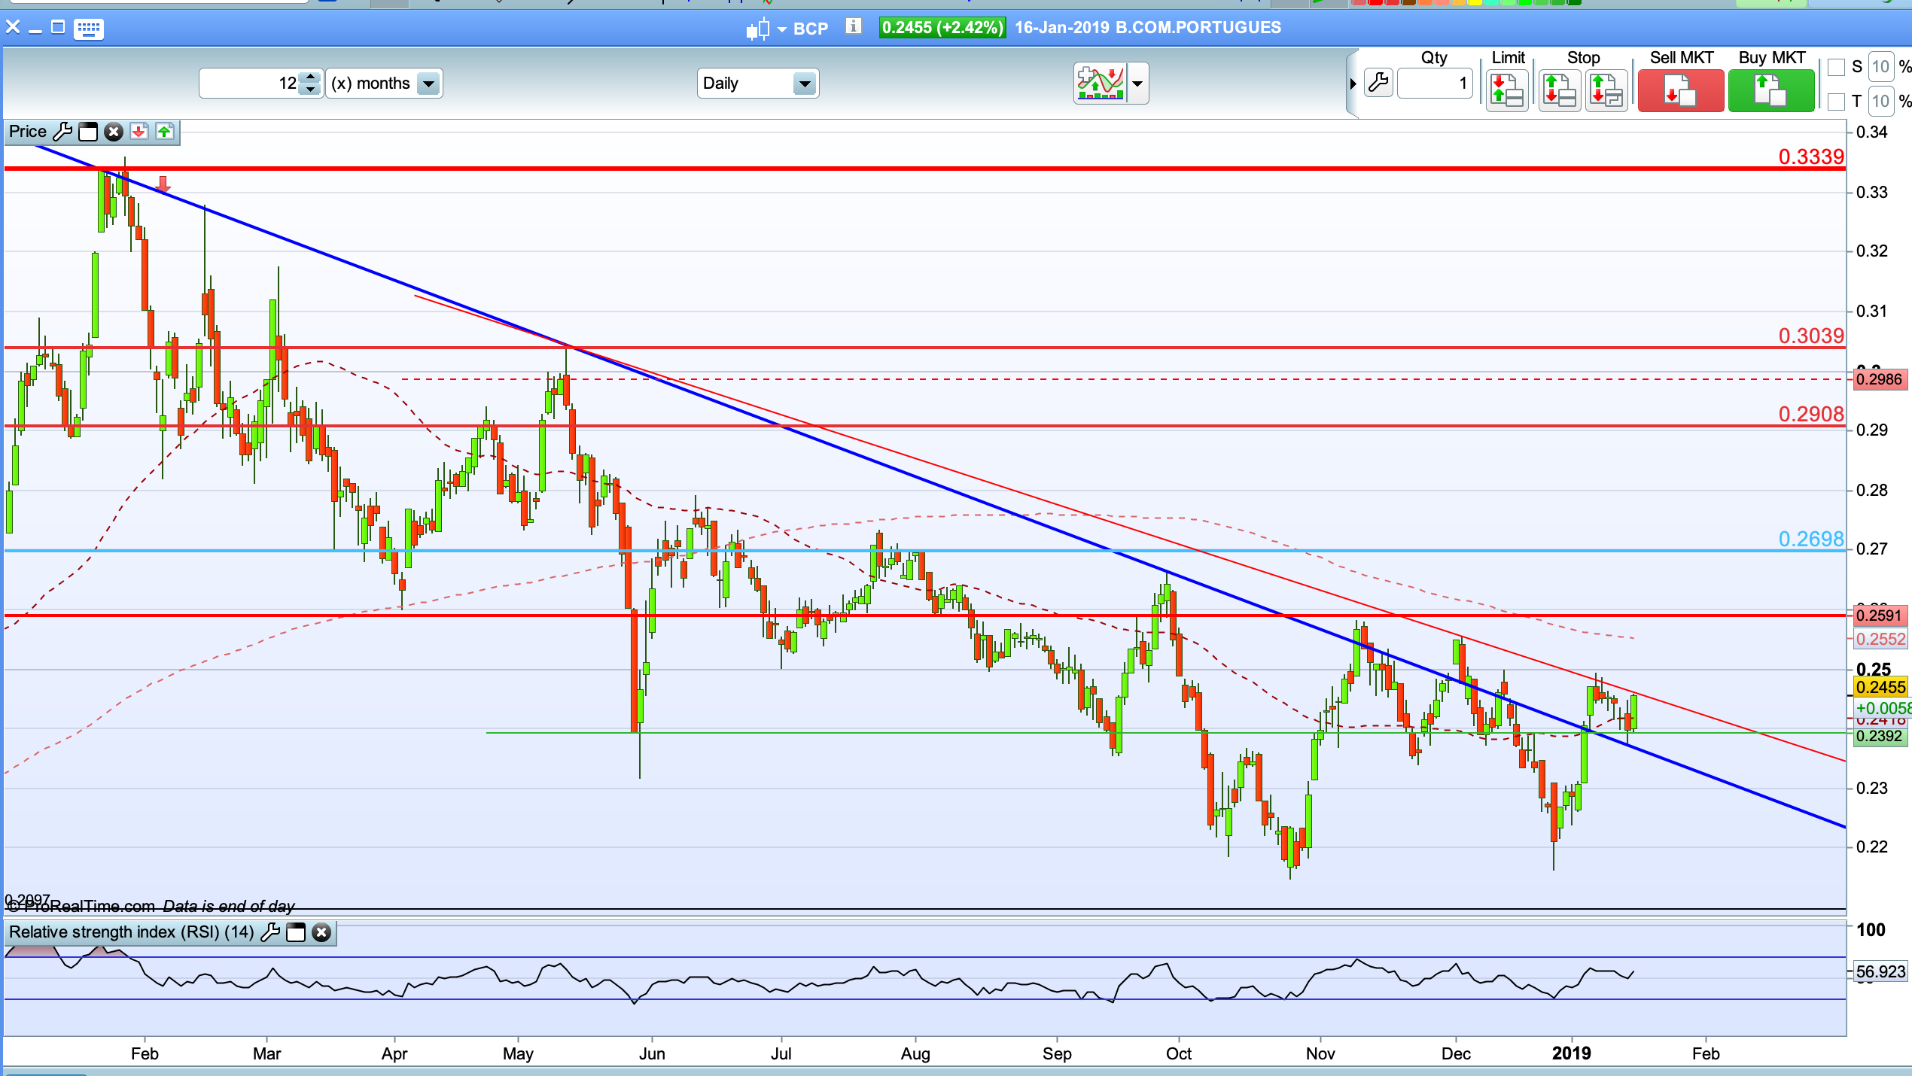This screenshot has width=1912, height=1076.
Task: Click the Limit order icon
Action: [x=1506, y=91]
